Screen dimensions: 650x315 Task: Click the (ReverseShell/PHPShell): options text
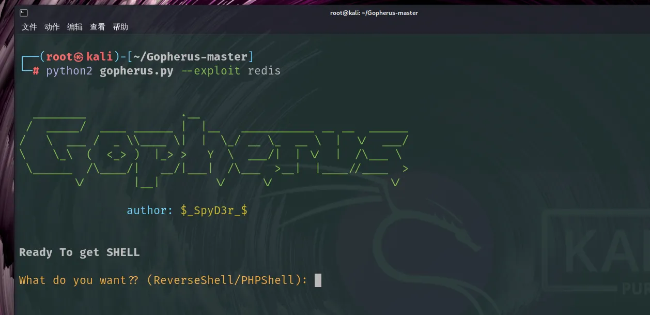pyautogui.click(x=227, y=280)
